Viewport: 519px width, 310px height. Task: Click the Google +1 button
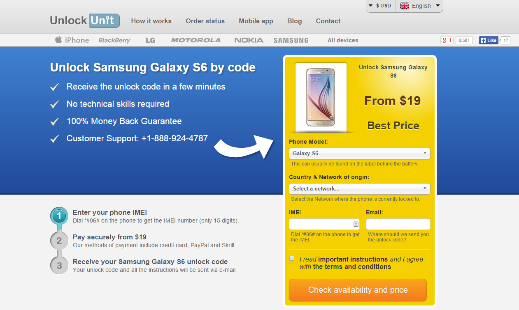pyautogui.click(x=447, y=40)
